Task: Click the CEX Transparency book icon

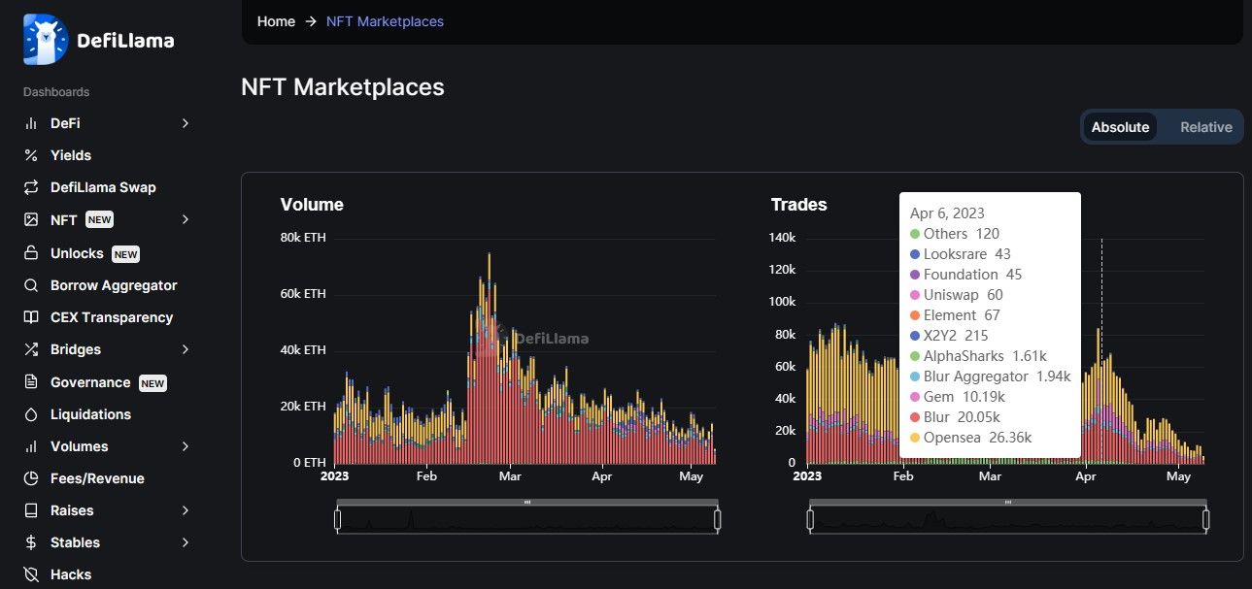Action: [x=31, y=317]
